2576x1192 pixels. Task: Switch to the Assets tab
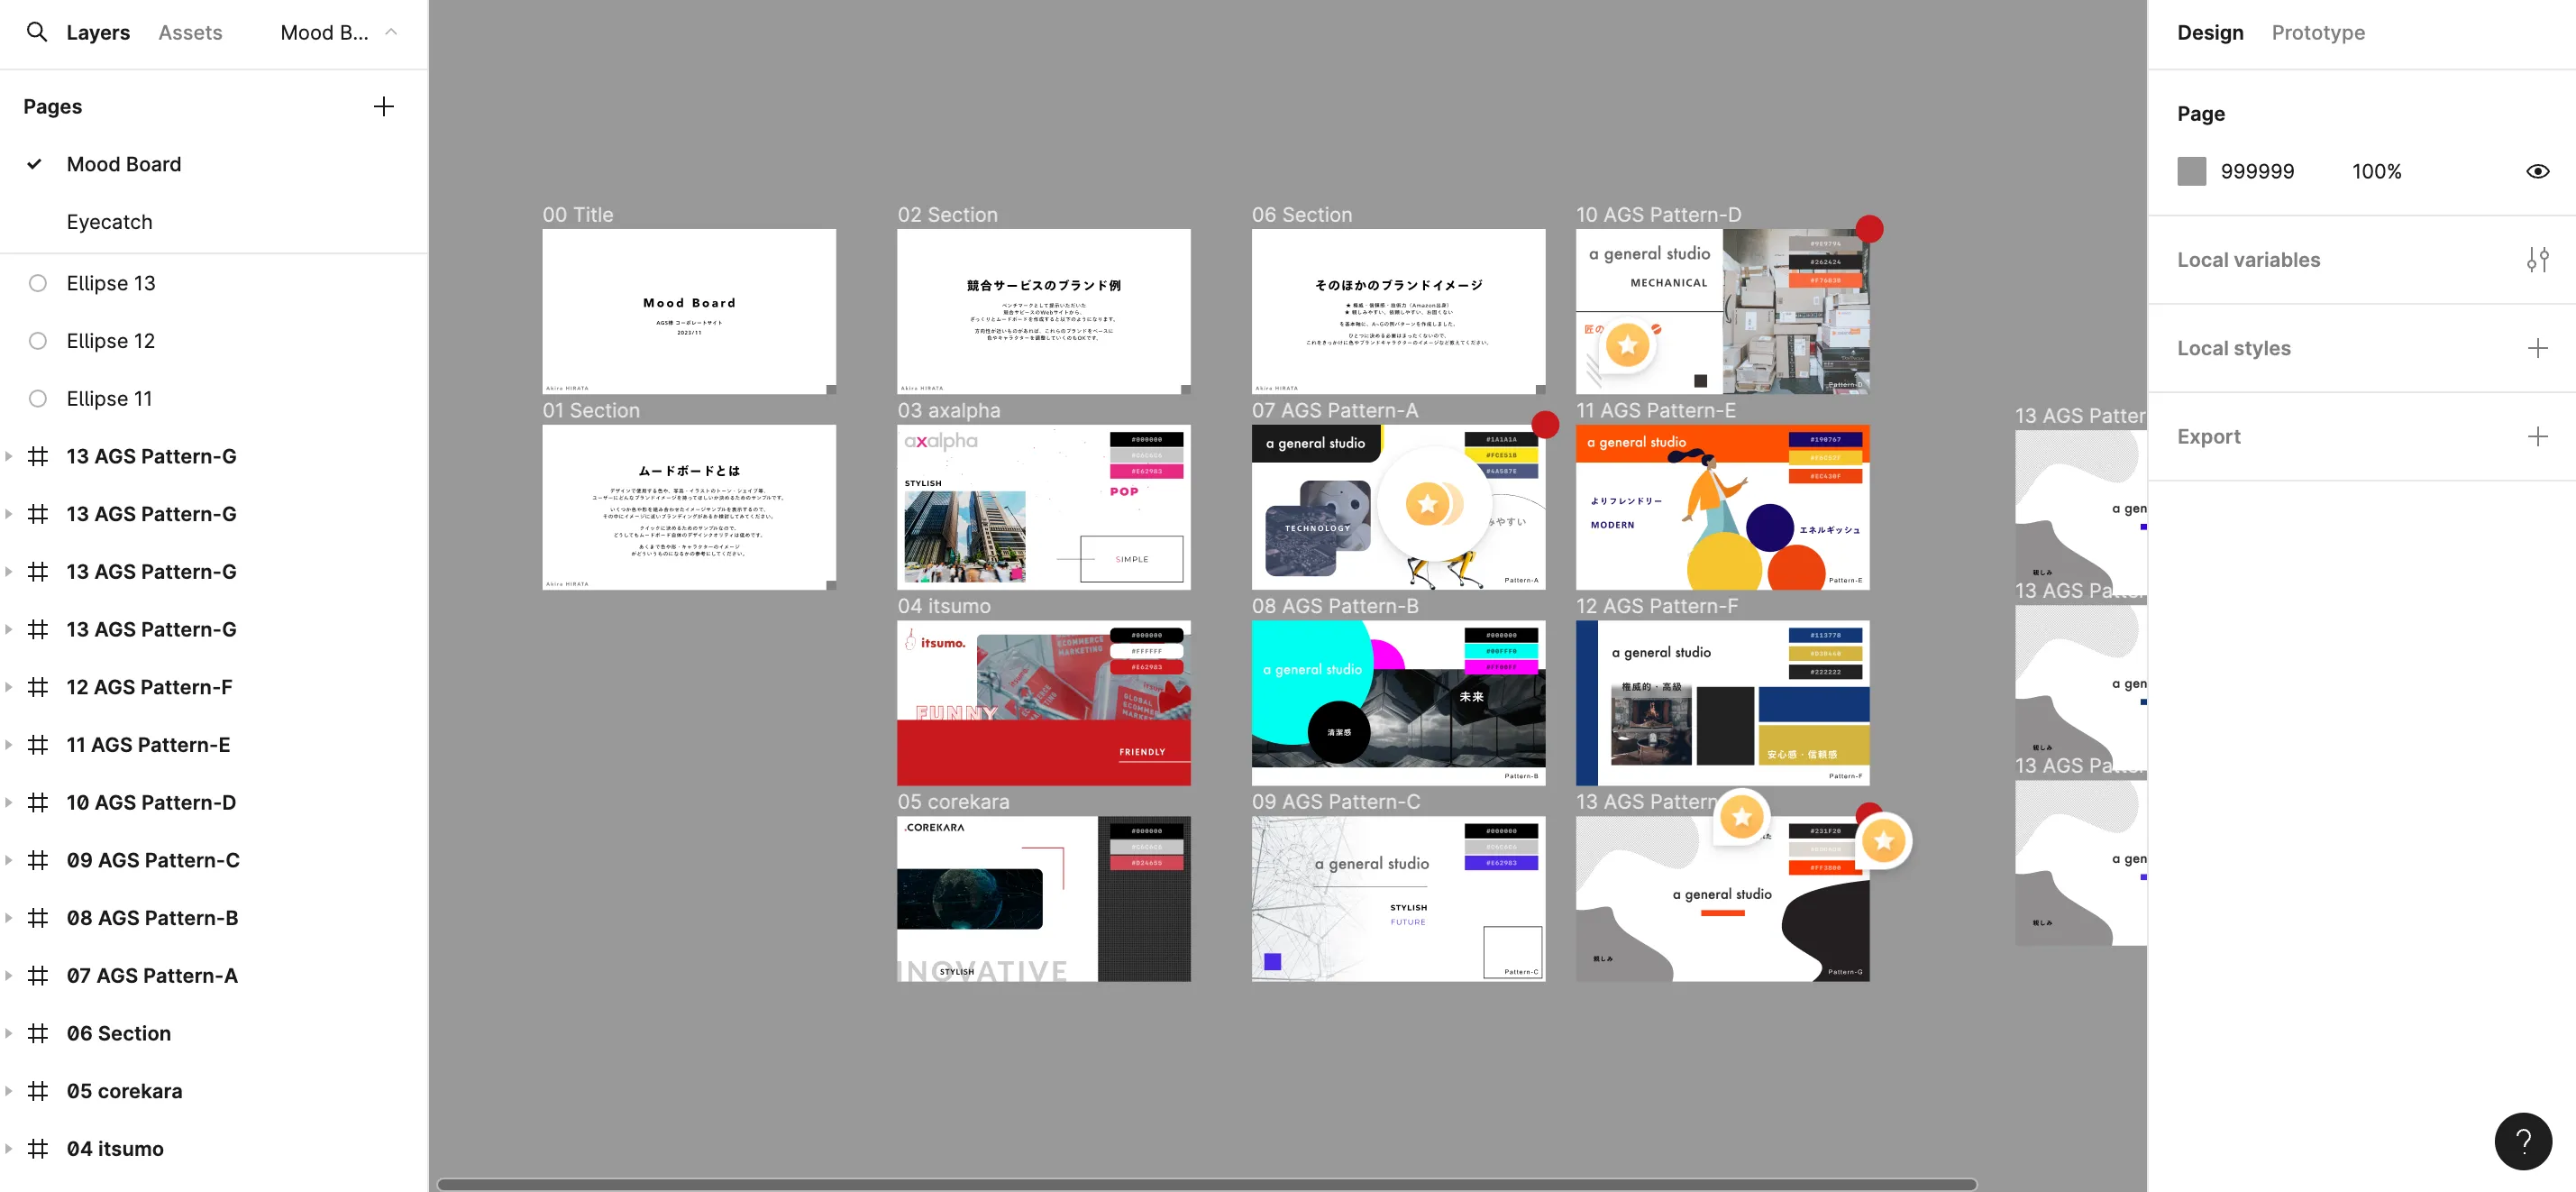click(190, 32)
